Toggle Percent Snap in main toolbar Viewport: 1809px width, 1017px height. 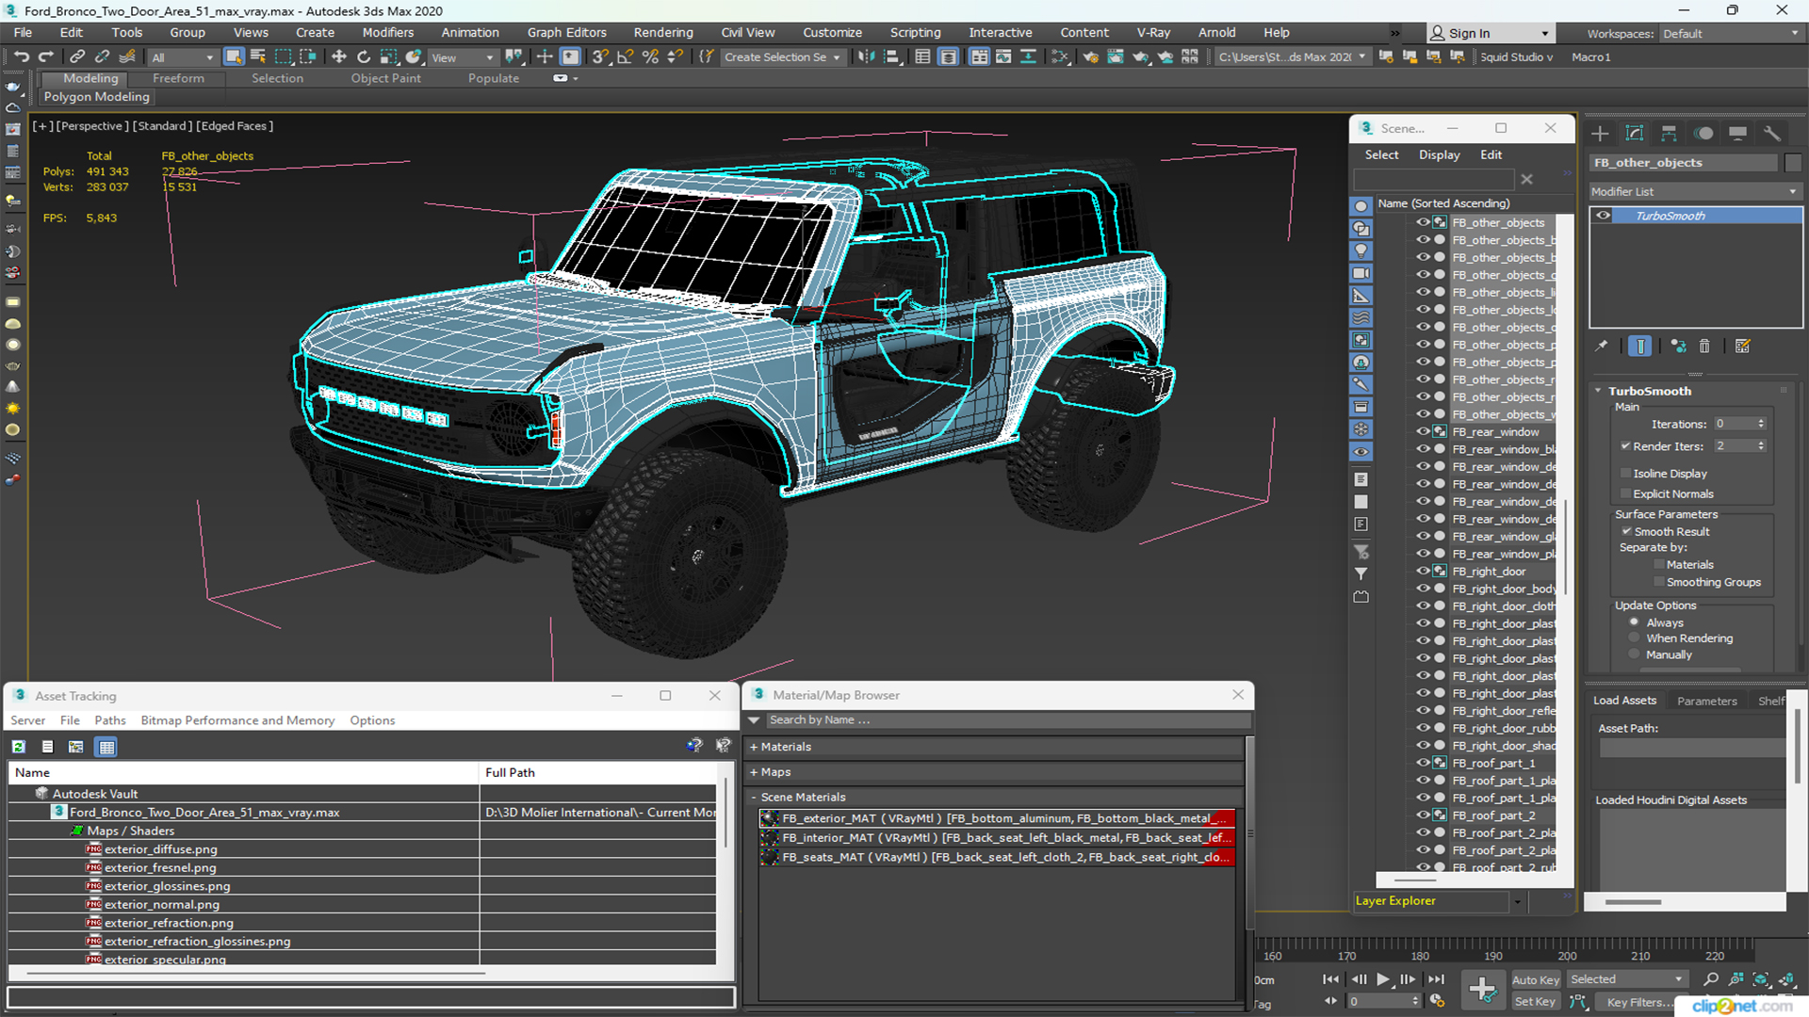tap(650, 56)
